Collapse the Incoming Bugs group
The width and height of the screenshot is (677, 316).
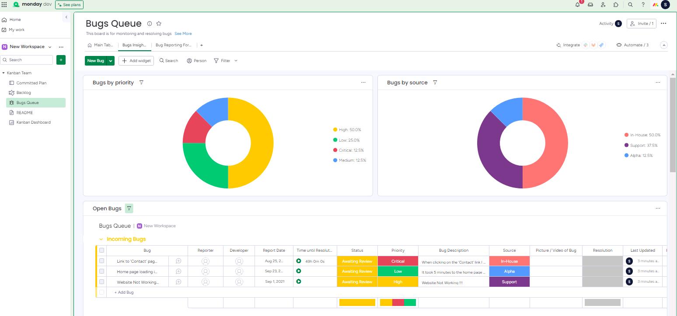coord(101,240)
